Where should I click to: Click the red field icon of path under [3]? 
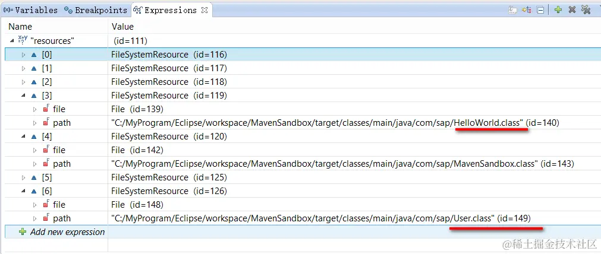tap(46, 123)
